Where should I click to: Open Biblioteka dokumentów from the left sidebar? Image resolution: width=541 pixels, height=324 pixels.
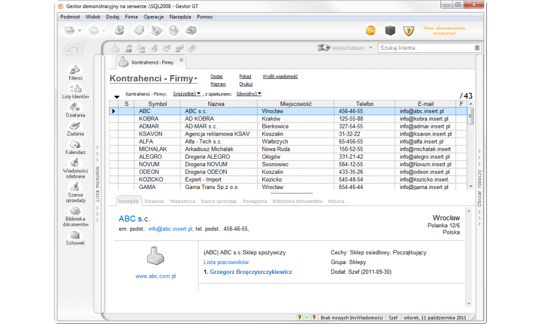pos(75,217)
